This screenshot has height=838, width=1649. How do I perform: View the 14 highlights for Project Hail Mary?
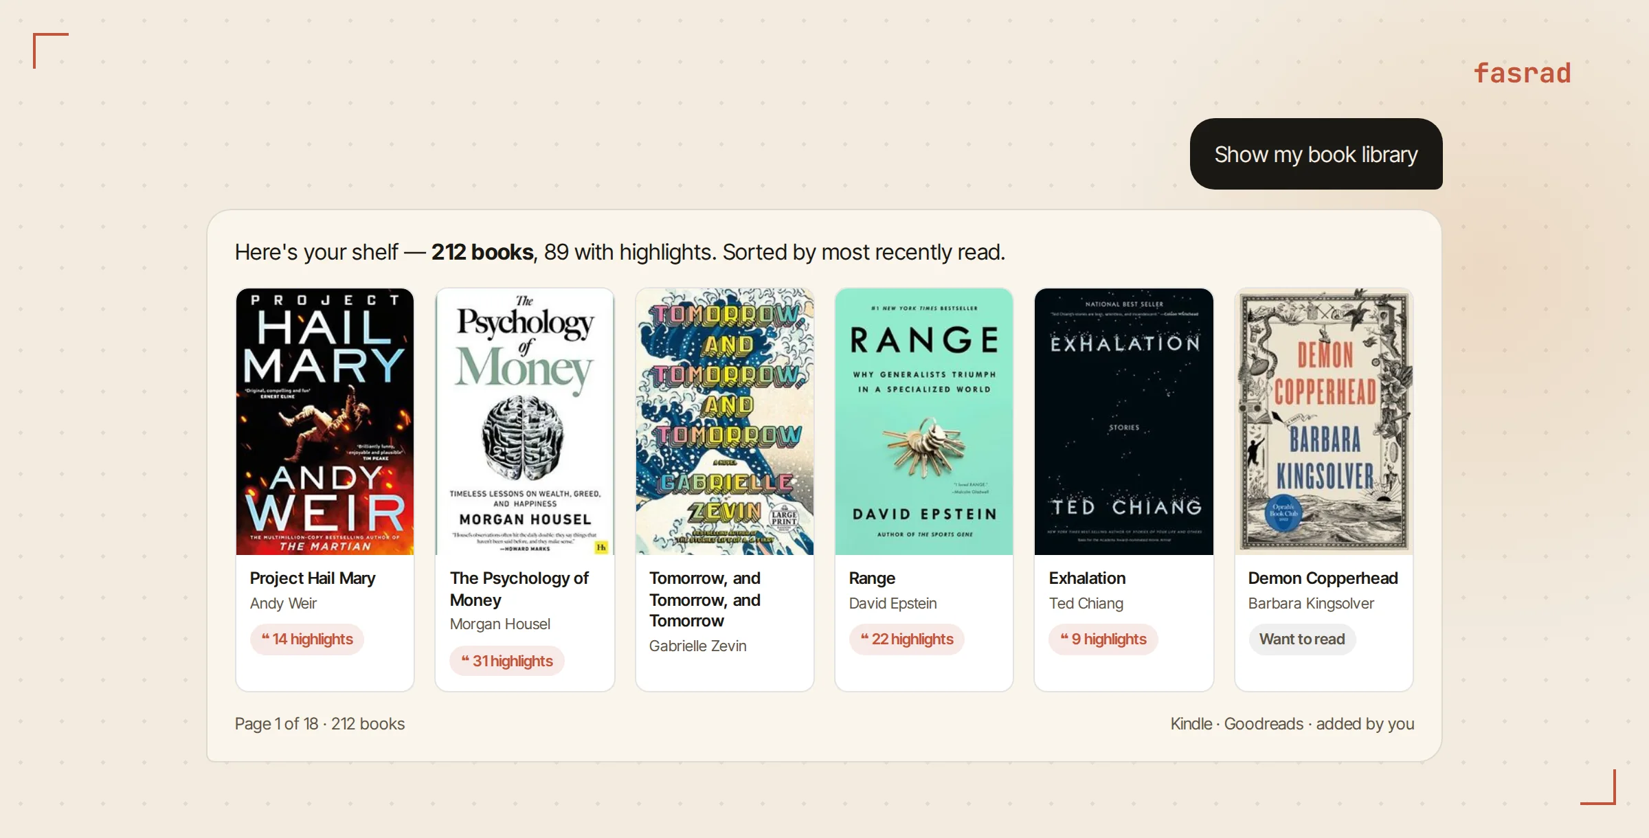click(307, 639)
